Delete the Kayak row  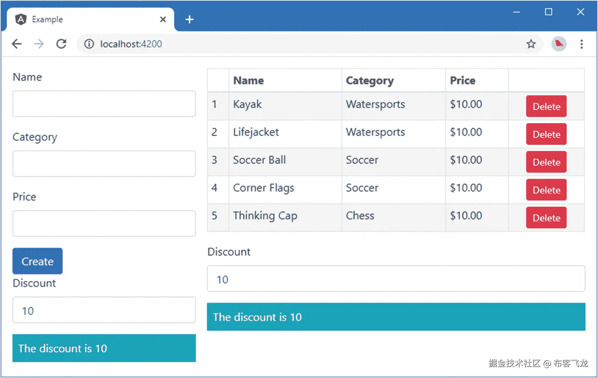pos(546,106)
